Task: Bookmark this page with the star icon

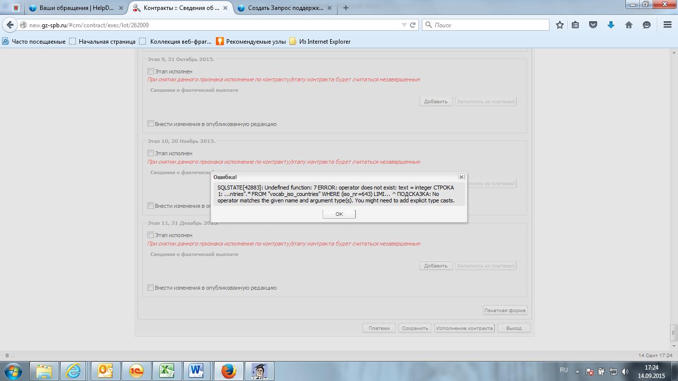Action: click(x=560, y=25)
